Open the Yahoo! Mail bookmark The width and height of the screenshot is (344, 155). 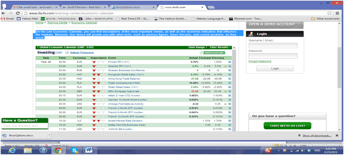tap(27, 19)
